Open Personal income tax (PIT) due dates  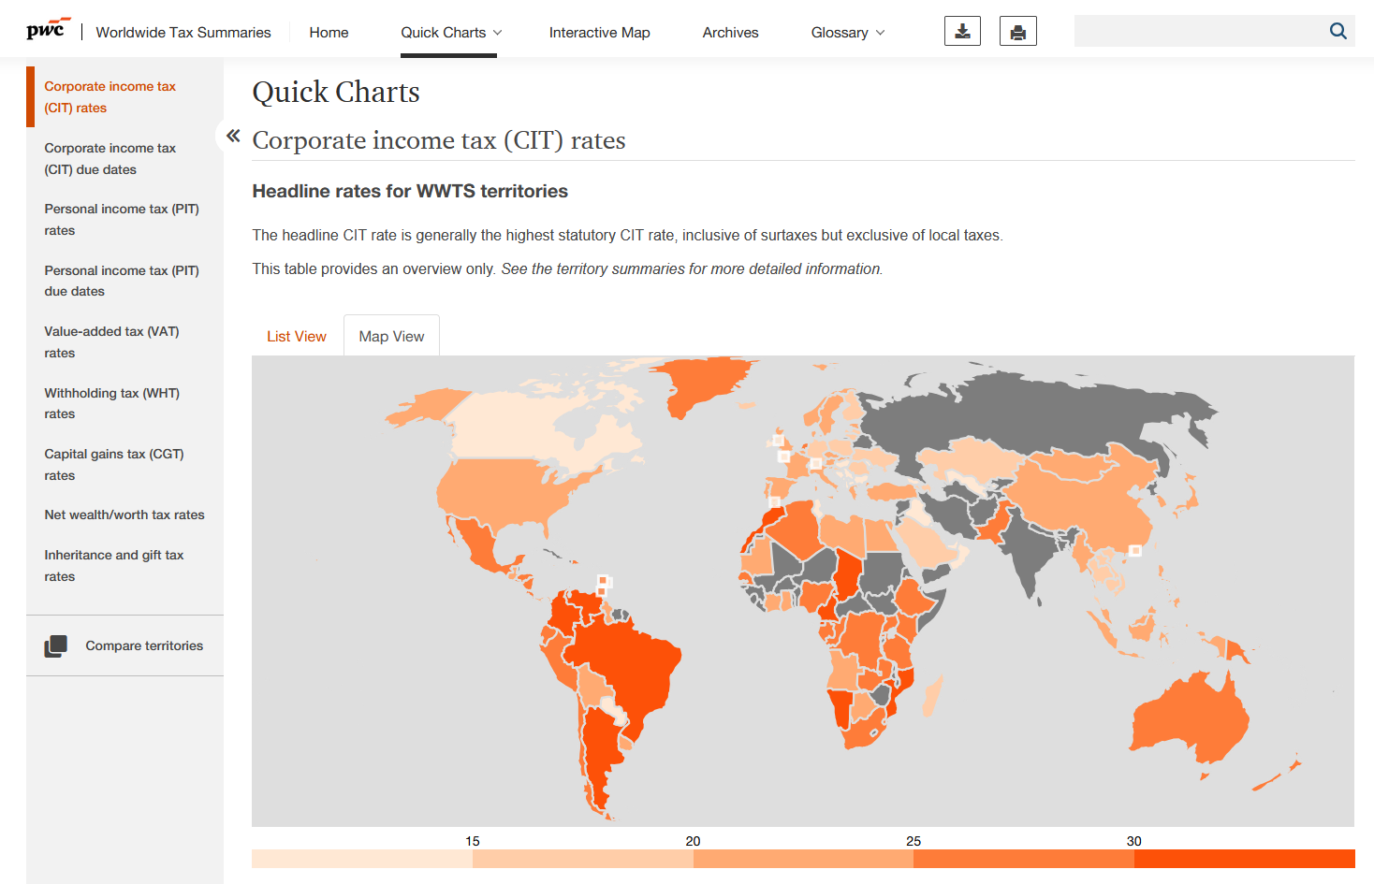pos(122,281)
